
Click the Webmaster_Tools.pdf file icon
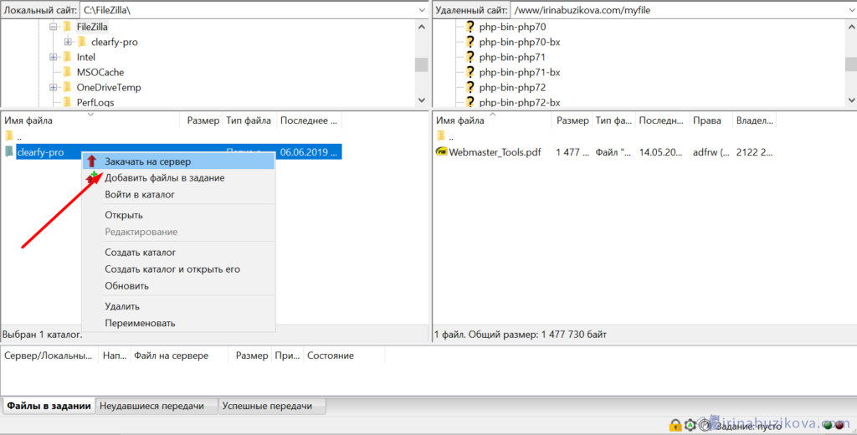click(441, 152)
